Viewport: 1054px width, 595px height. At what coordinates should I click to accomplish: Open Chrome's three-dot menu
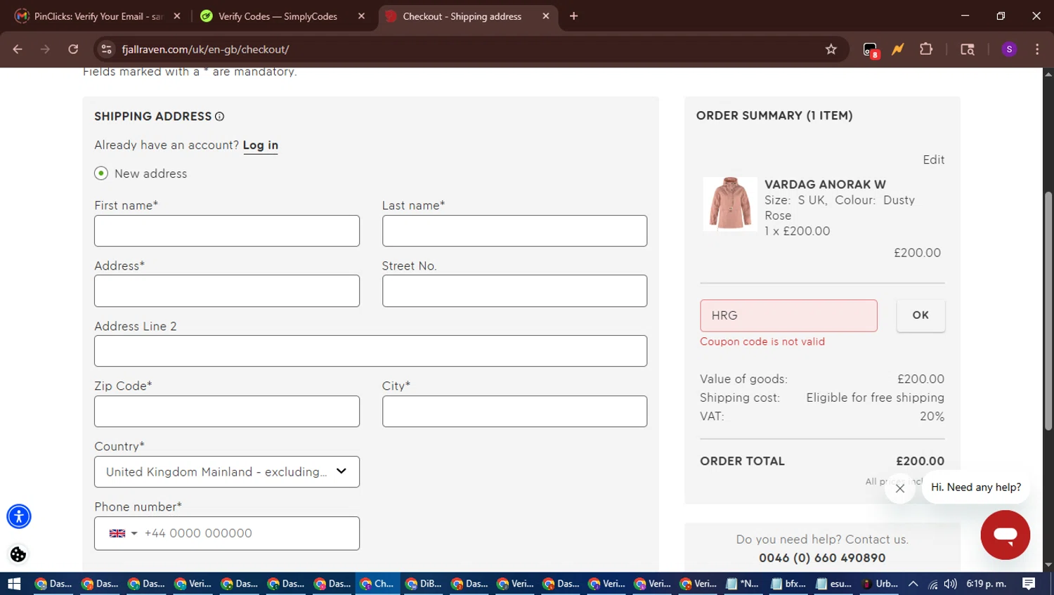pos(1037,49)
